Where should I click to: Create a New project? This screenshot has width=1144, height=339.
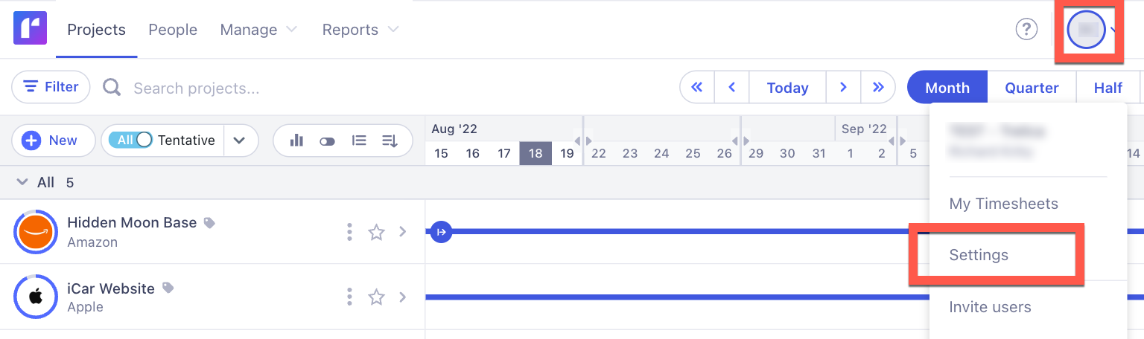point(53,141)
